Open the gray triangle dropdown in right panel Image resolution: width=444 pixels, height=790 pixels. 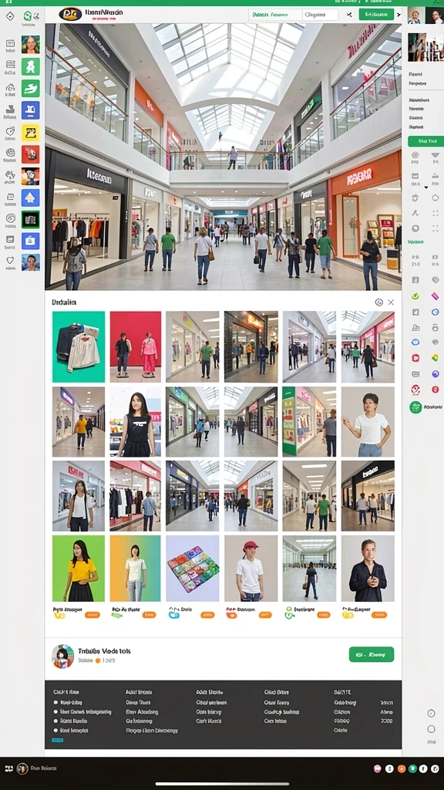[435, 156]
